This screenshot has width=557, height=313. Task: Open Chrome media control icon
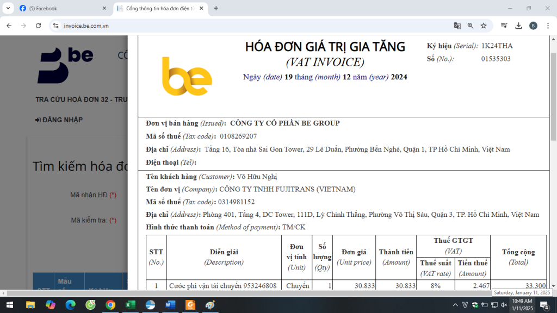tap(504, 26)
